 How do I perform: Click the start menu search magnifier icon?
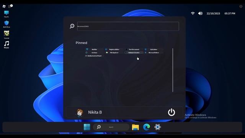click(x=72, y=26)
